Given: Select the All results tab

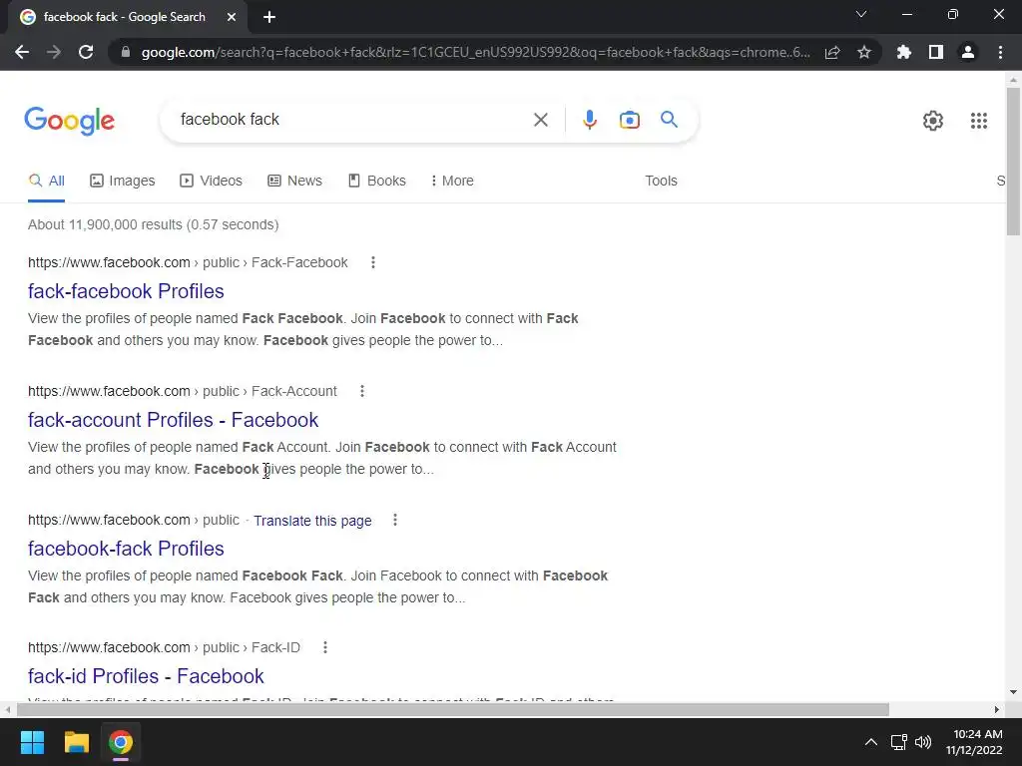Looking at the screenshot, I should (46, 181).
